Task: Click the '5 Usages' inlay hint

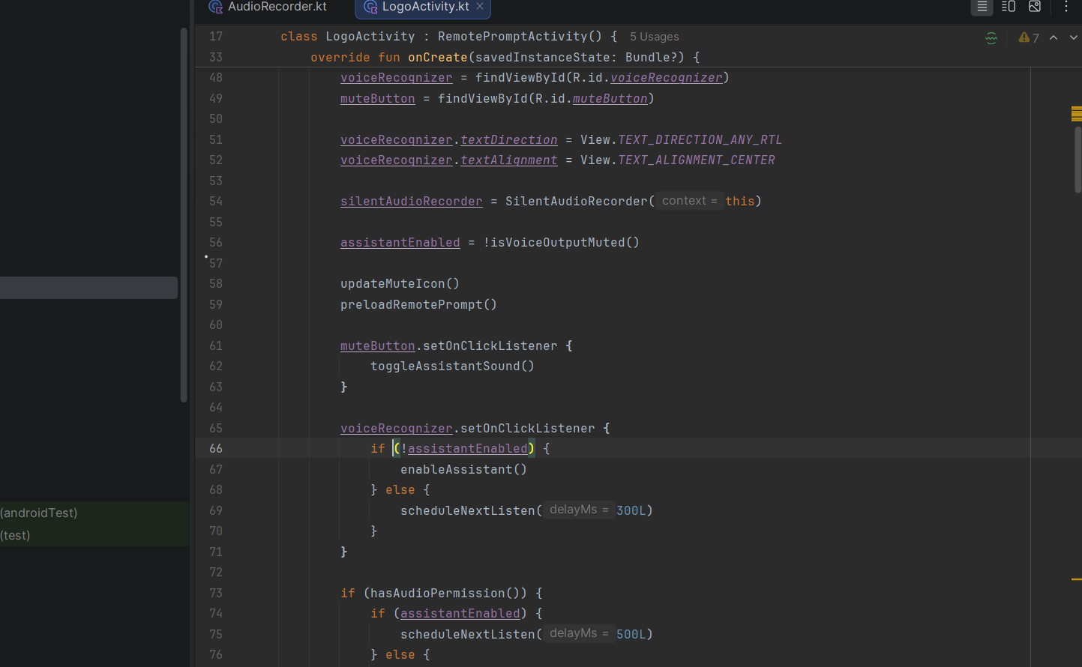Action: tap(654, 37)
